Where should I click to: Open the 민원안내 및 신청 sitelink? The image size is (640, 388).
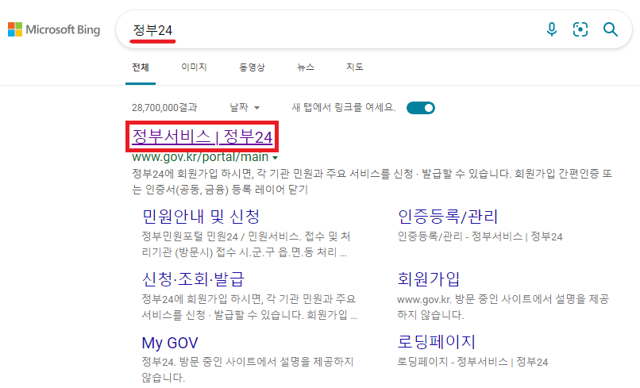[201, 217]
